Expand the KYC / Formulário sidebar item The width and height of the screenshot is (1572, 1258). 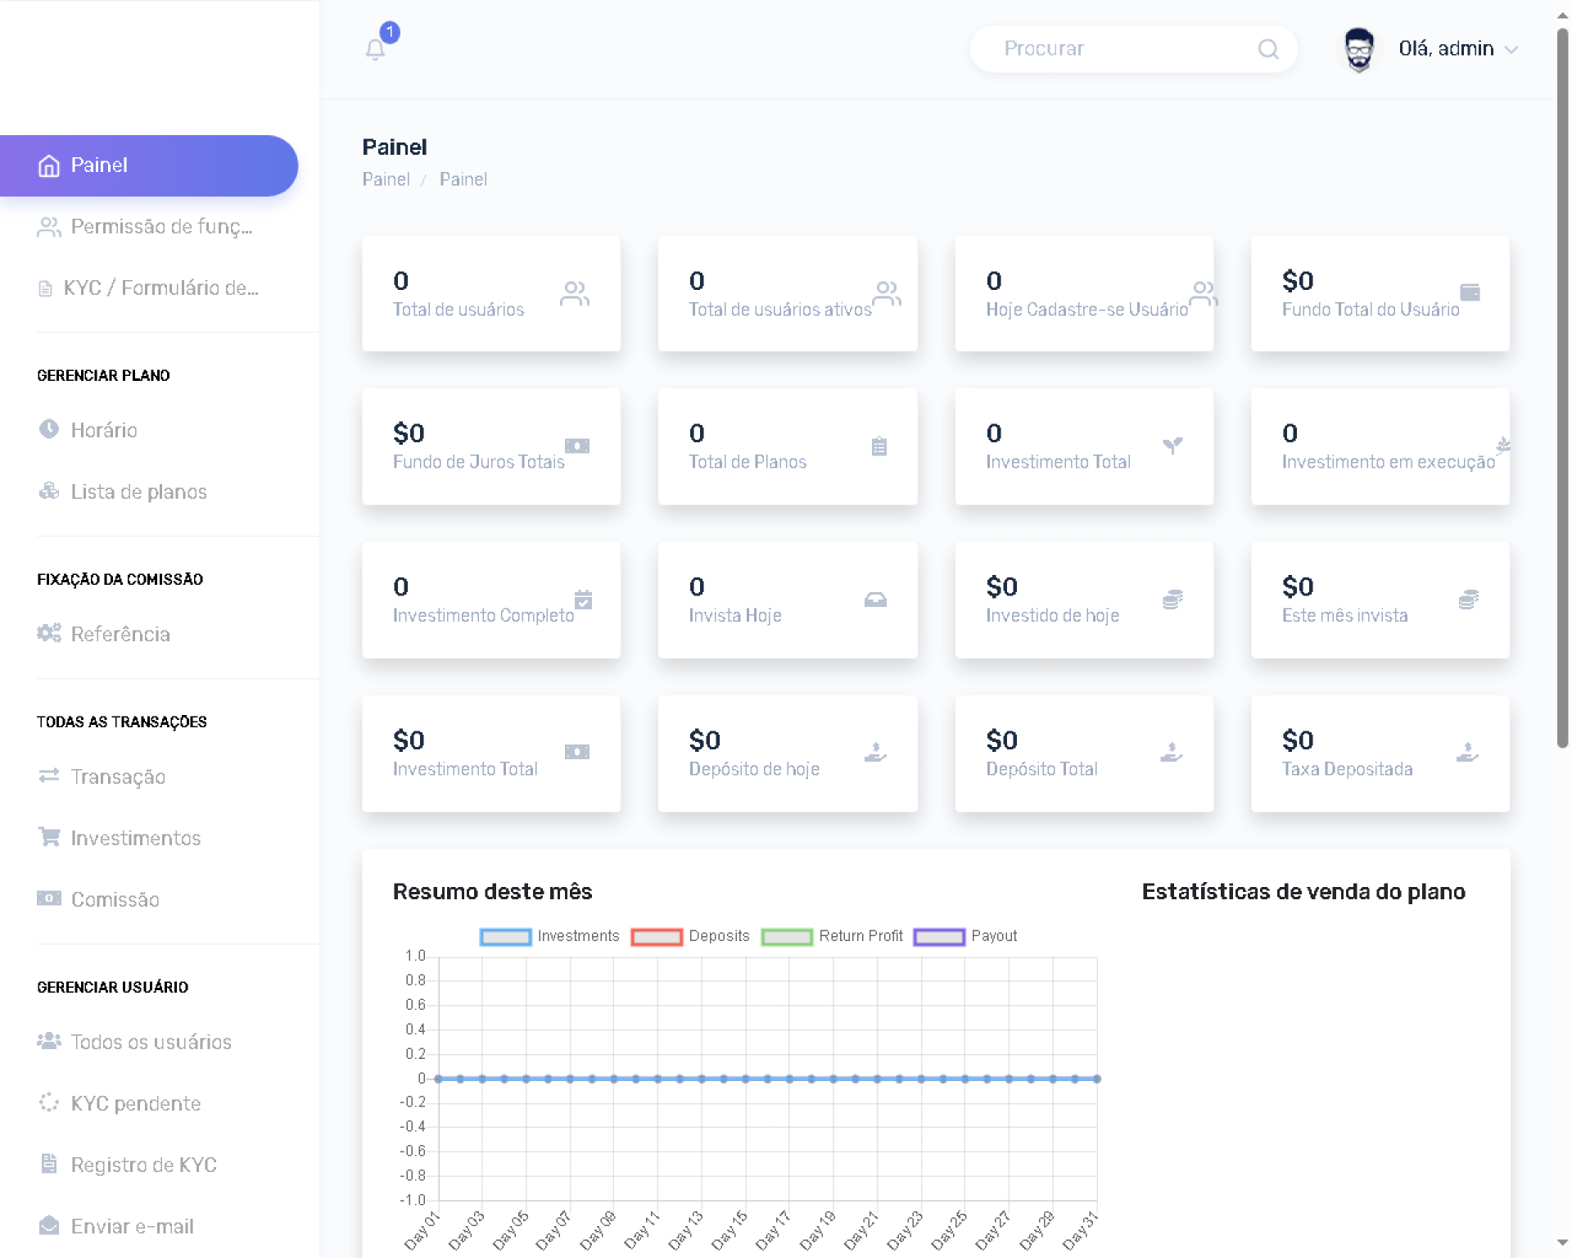(x=161, y=288)
